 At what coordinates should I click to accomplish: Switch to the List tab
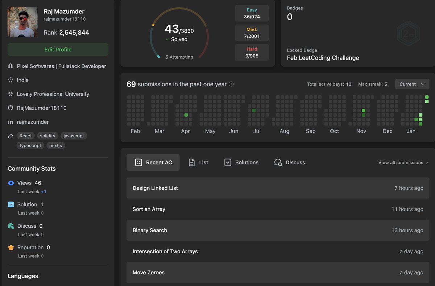(198, 162)
